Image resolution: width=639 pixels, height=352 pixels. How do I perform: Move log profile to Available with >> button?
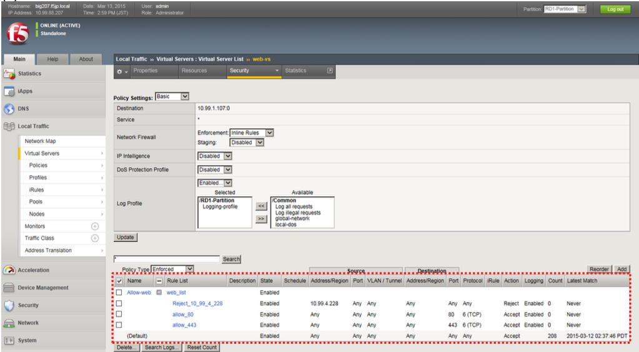coord(261,219)
